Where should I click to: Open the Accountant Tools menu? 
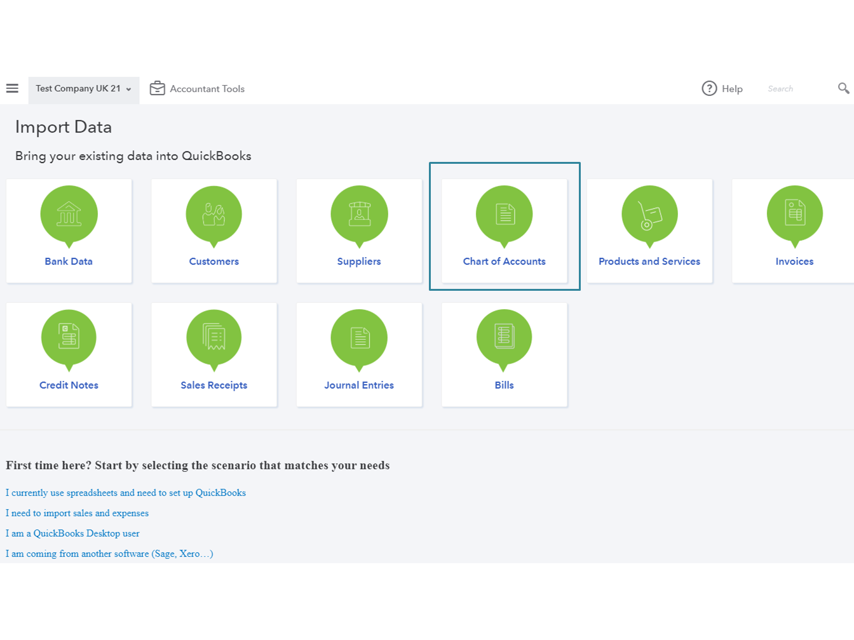point(197,89)
